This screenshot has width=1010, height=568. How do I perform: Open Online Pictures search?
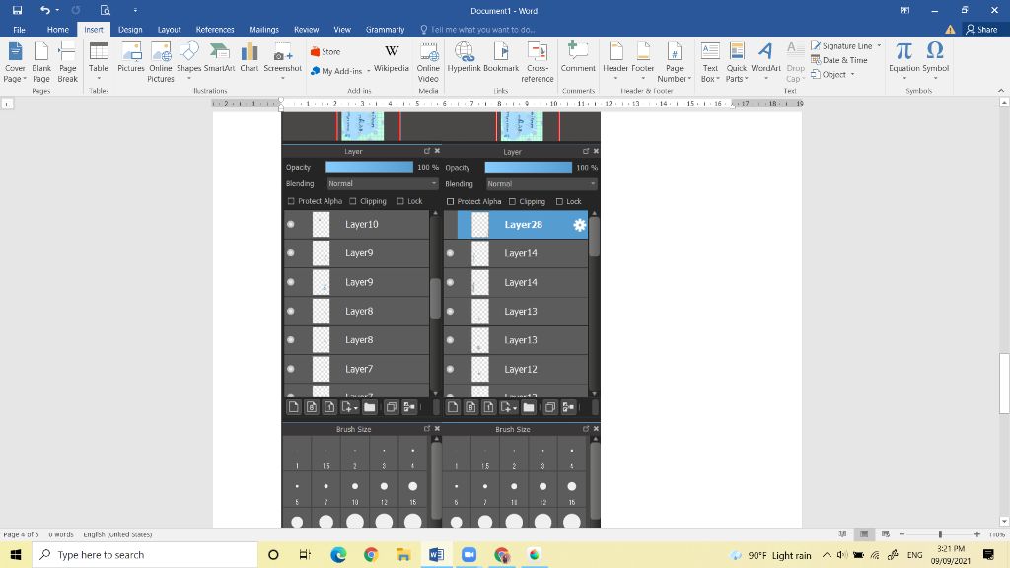(161, 62)
